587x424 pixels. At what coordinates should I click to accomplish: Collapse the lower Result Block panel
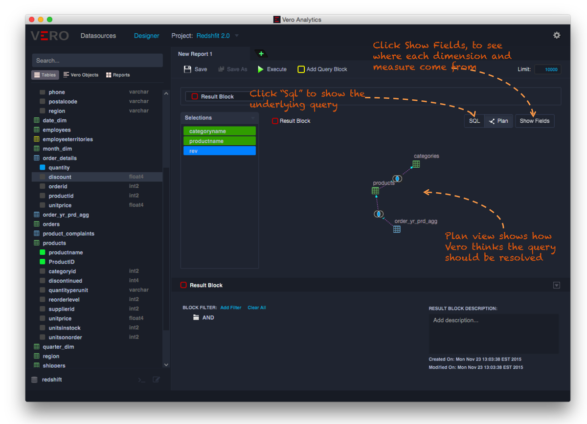pos(557,285)
